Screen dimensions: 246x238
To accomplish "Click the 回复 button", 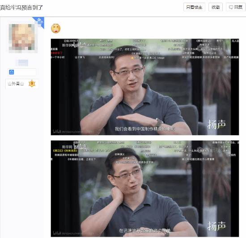I will [x=235, y=7].
